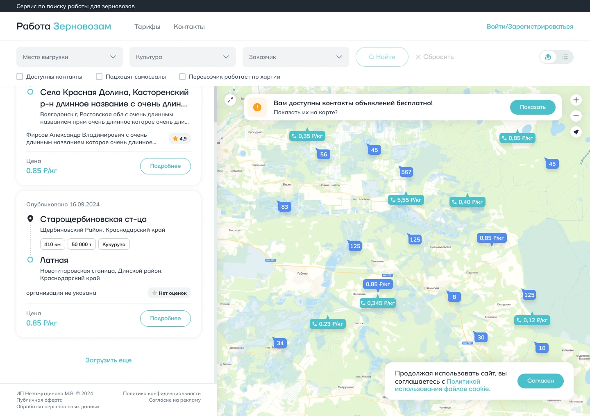The width and height of the screenshot is (590, 416).
Task: Click the Работа Зерновозам logo
Action: click(64, 26)
